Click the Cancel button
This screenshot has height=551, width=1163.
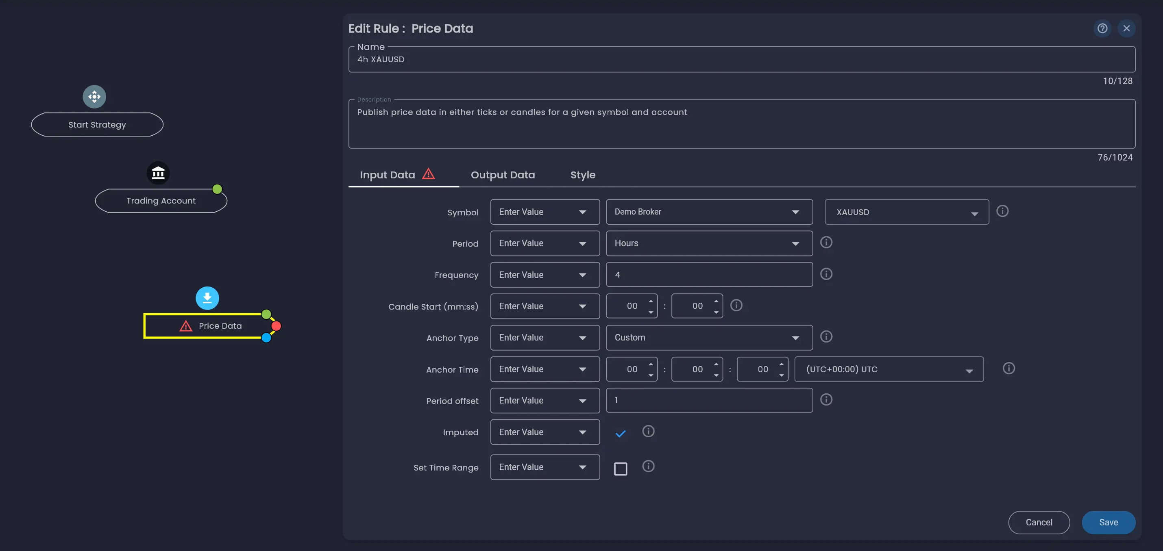(x=1039, y=522)
